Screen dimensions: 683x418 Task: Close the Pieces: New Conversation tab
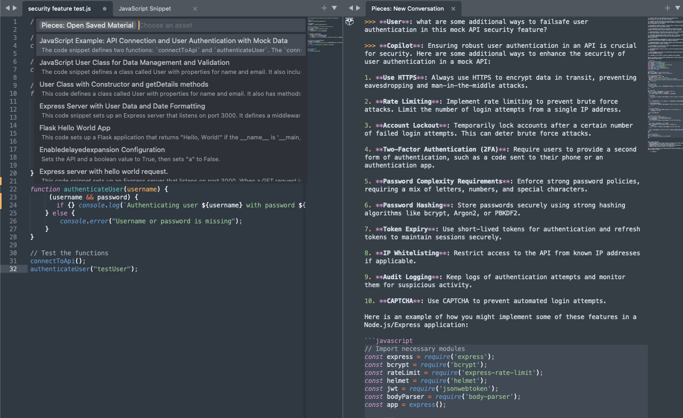pyautogui.click(x=454, y=9)
